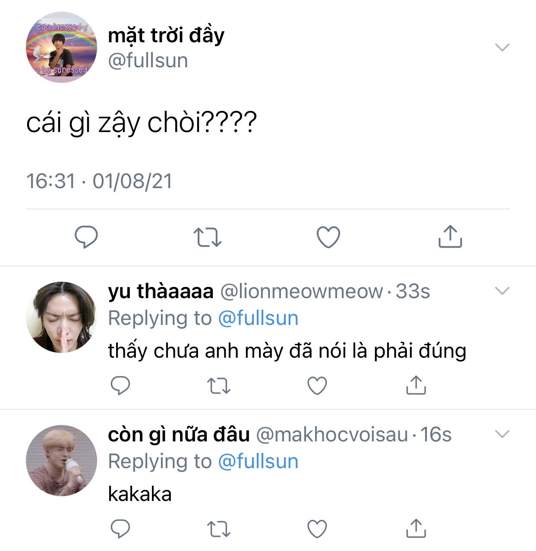Reply to the 'kakaka' comment
This screenshot has height=551, width=536.
coord(120,529)
